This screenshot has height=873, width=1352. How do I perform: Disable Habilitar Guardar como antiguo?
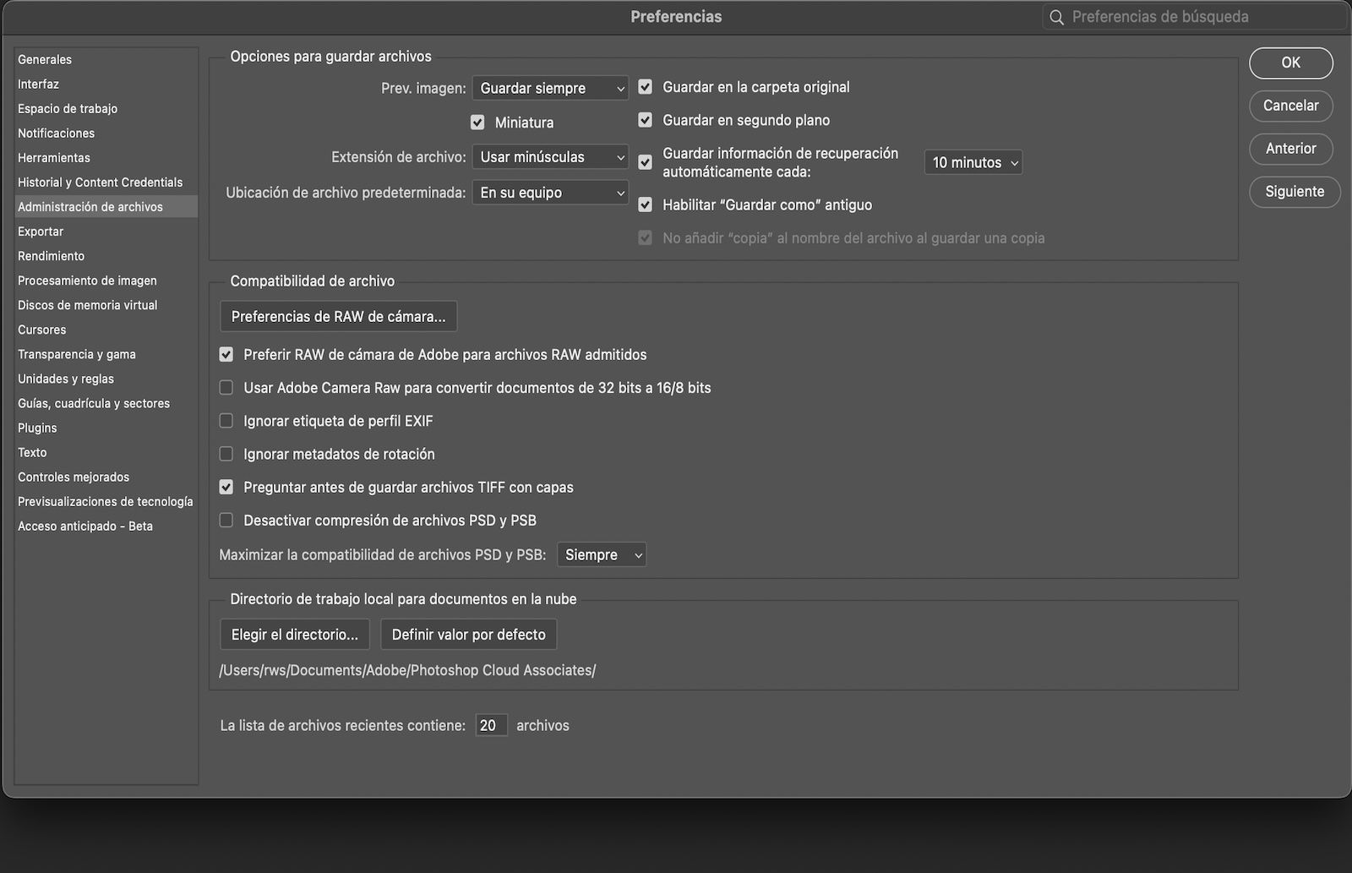pos(646,205)
